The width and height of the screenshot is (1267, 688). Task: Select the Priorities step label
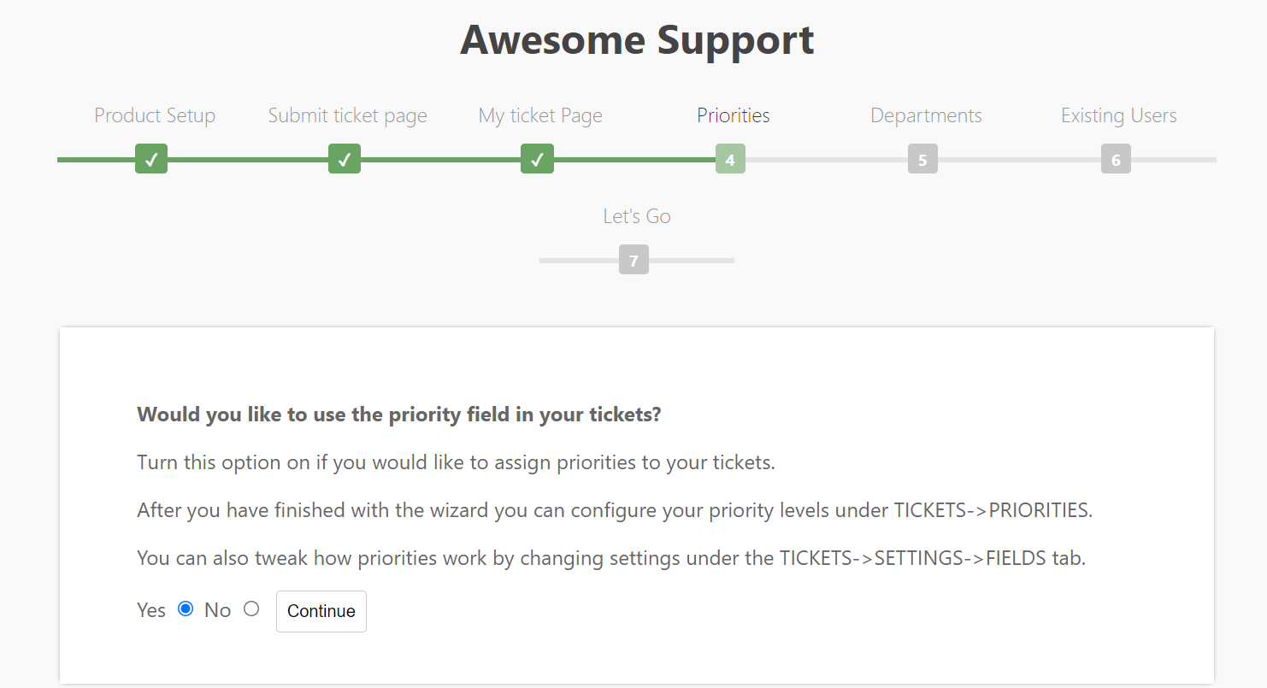pos(733,115)
